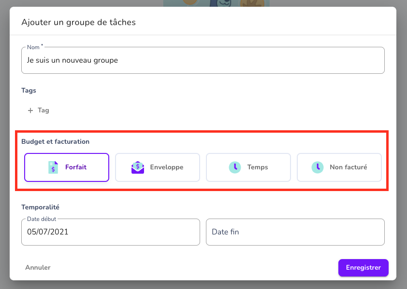Click the Forfait invoice icon
This screenshot has width=407, height=289.
click(53, 167)
